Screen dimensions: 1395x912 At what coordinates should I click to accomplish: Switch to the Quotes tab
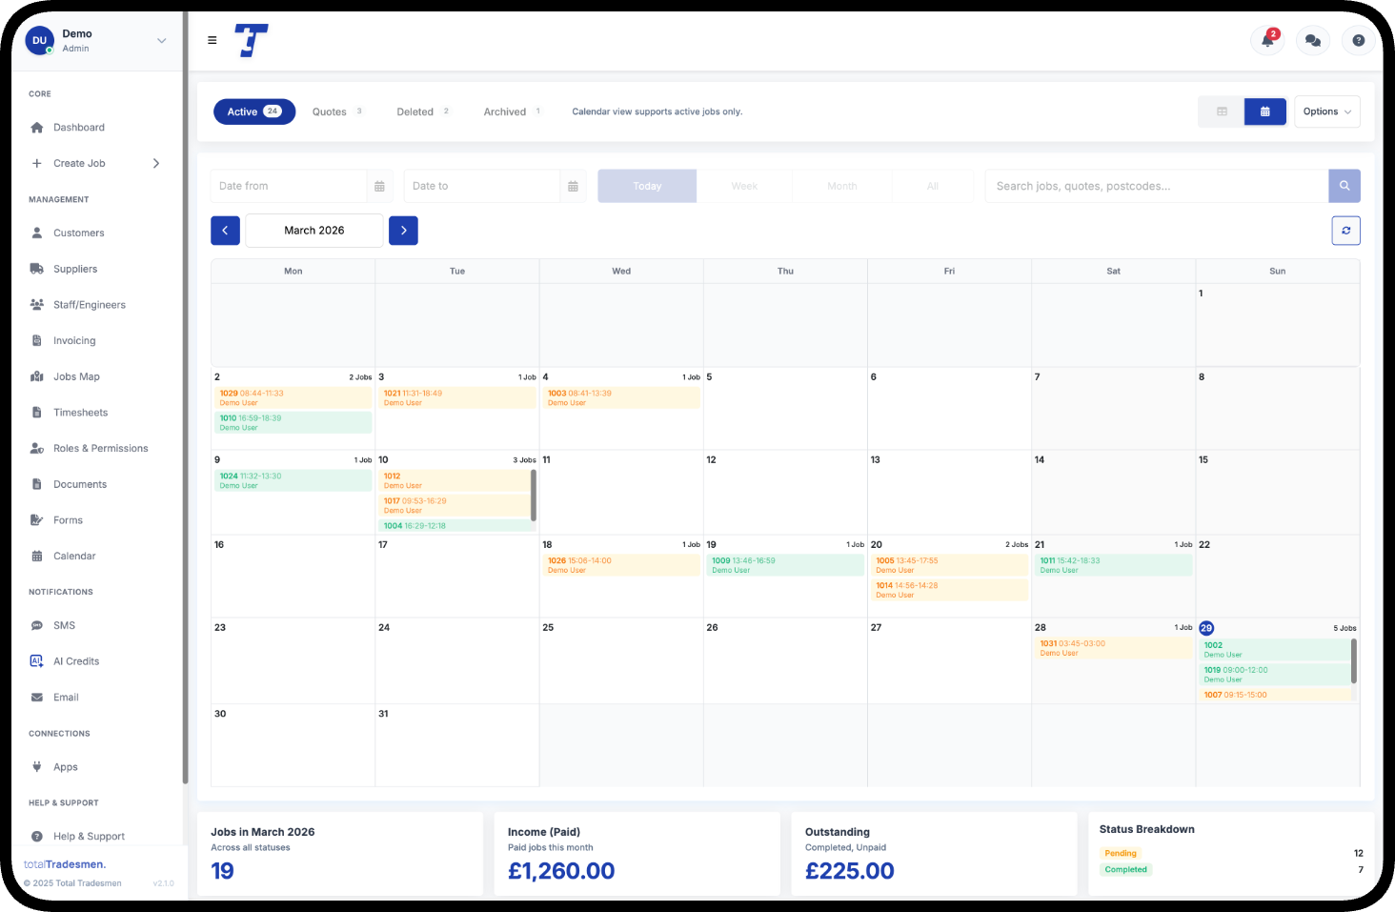click(x=329, y=111)
